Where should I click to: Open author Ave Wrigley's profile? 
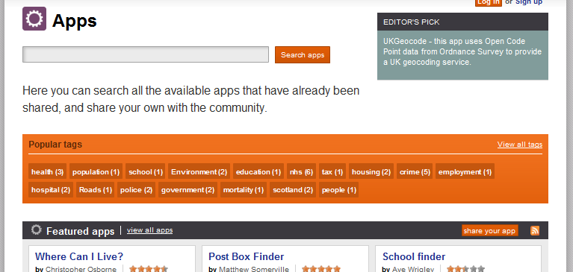point(412,269)
